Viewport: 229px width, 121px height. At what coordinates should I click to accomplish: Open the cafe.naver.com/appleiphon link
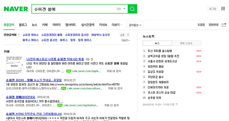click(x=81, y=105)
